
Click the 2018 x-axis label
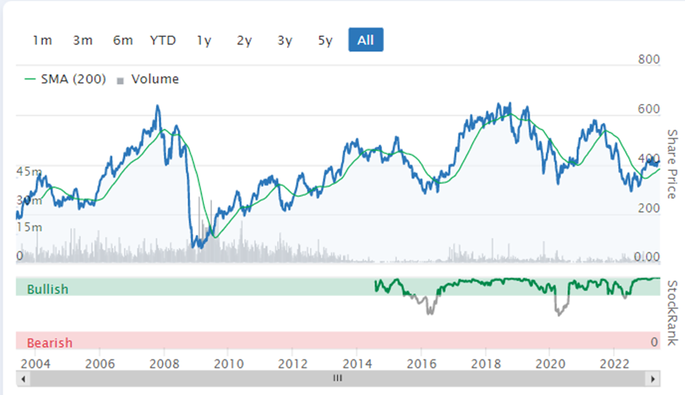click(486, 364)
